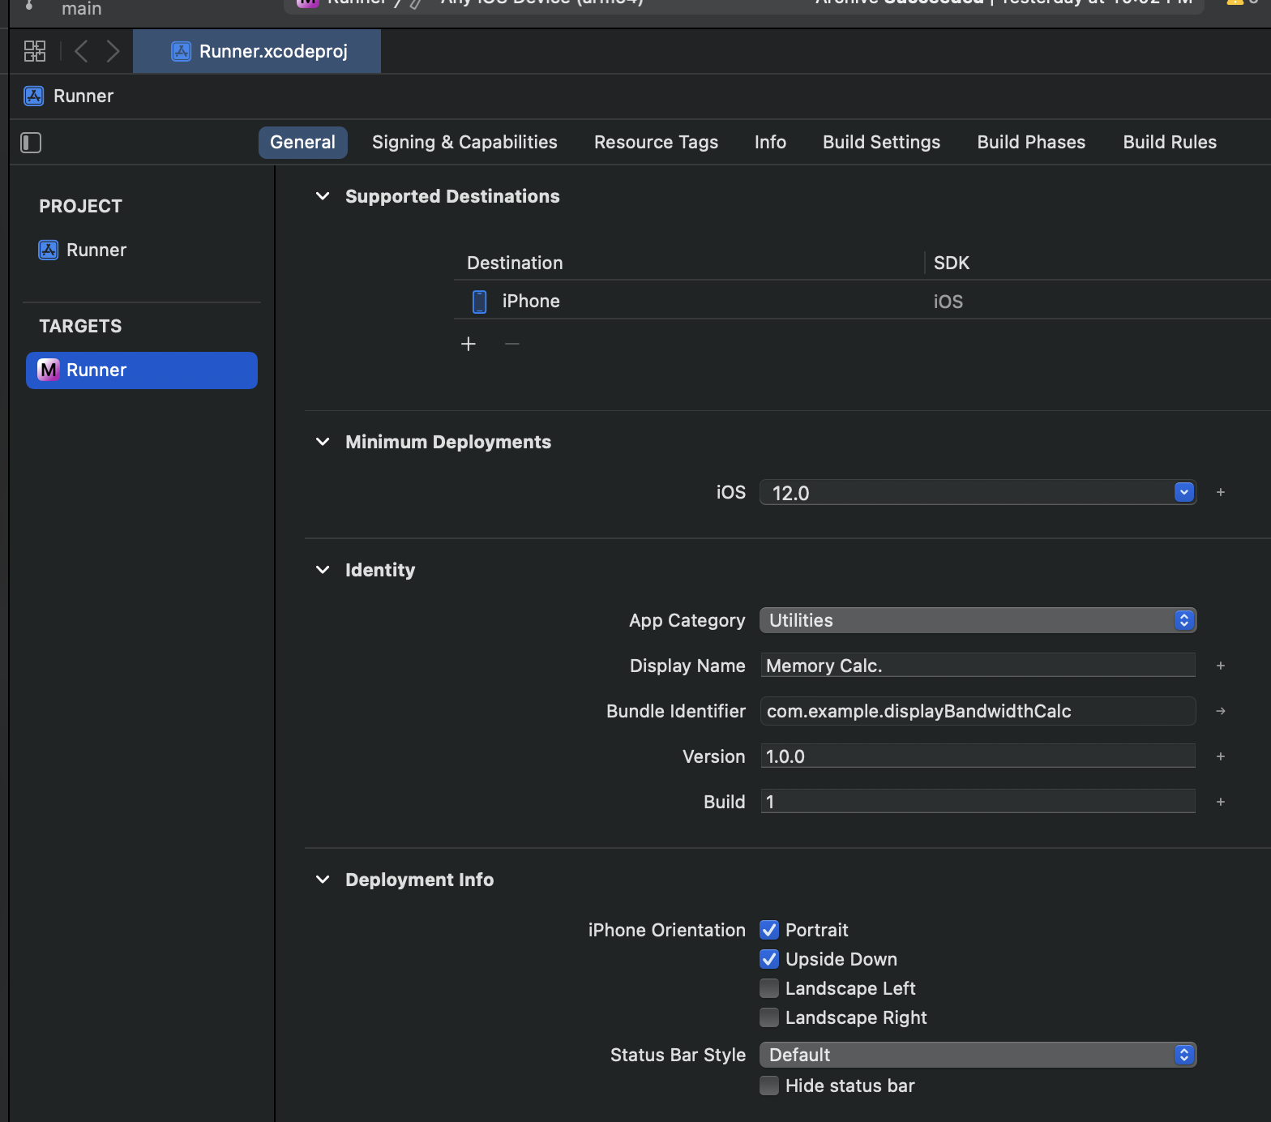Collapse the Identity section
The height and width of the screenshot is (1122, 1271).
click(323, 570)
